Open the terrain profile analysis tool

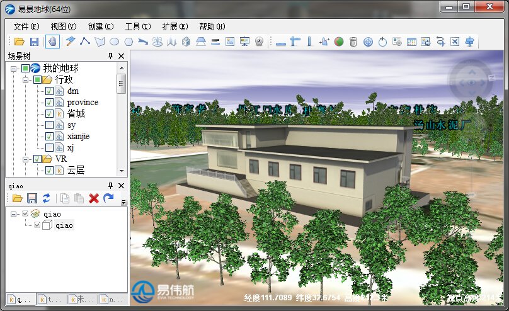324,42
